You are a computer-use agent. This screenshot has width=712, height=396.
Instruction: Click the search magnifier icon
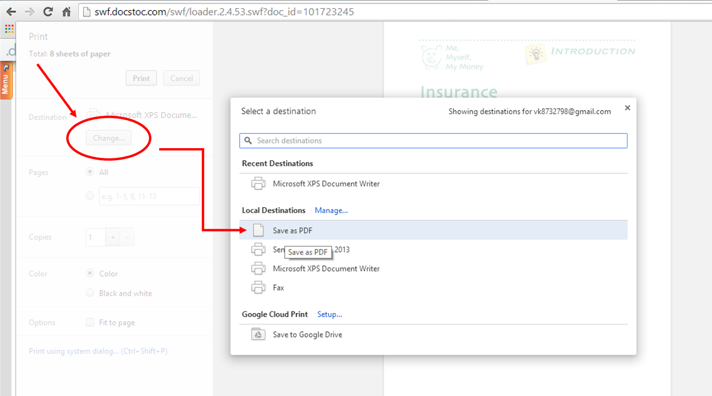coord(248,141)
